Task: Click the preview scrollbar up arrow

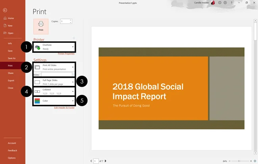Action: [255, 21]
